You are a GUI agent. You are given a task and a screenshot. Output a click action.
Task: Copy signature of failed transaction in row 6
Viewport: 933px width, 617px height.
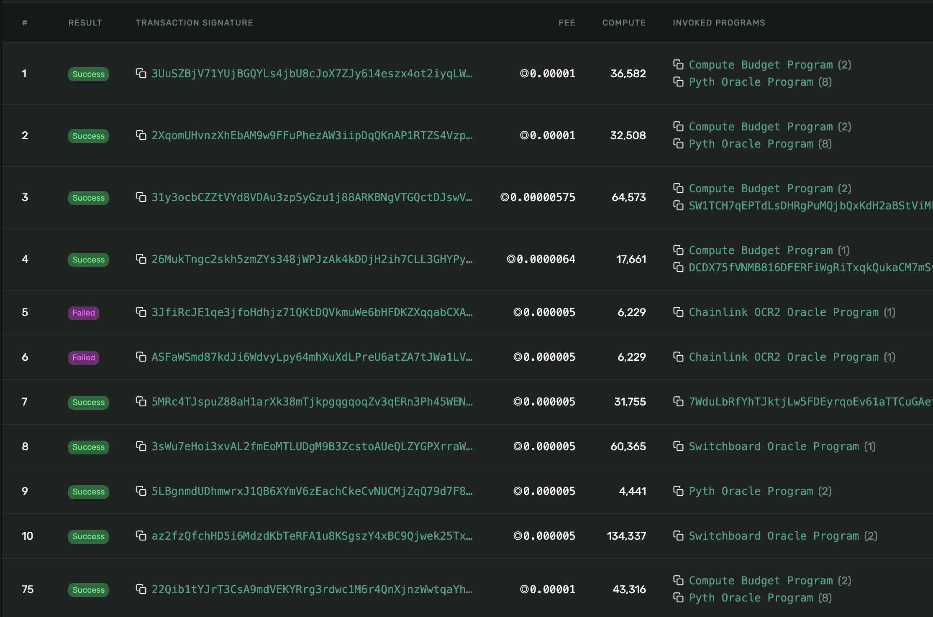141,357
